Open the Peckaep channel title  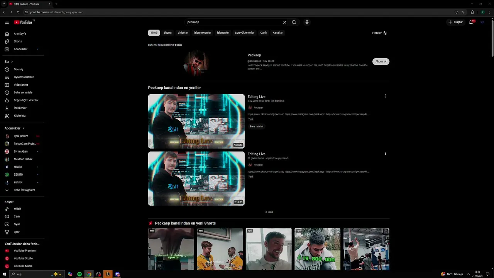click(254, 55)
